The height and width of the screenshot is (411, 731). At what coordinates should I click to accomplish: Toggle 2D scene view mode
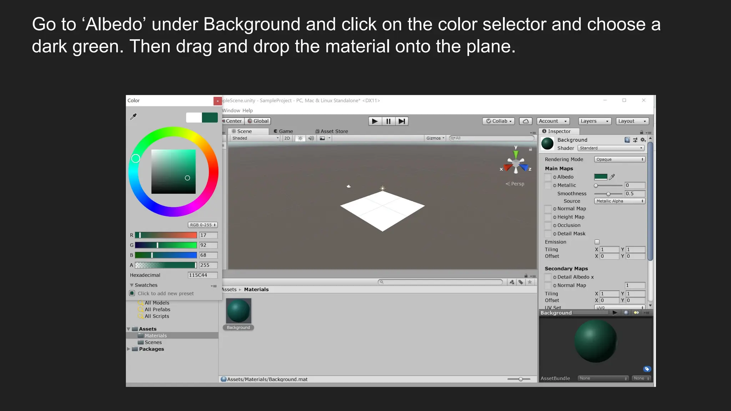pyautogui.click(x=287, y=138)
